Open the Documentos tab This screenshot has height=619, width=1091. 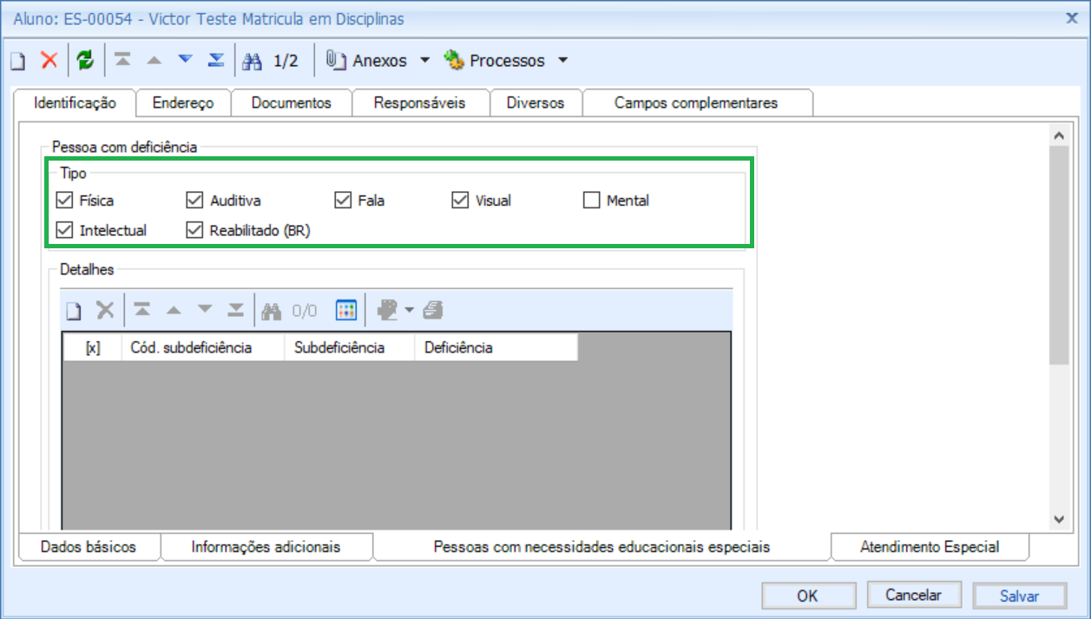(292, 102)
